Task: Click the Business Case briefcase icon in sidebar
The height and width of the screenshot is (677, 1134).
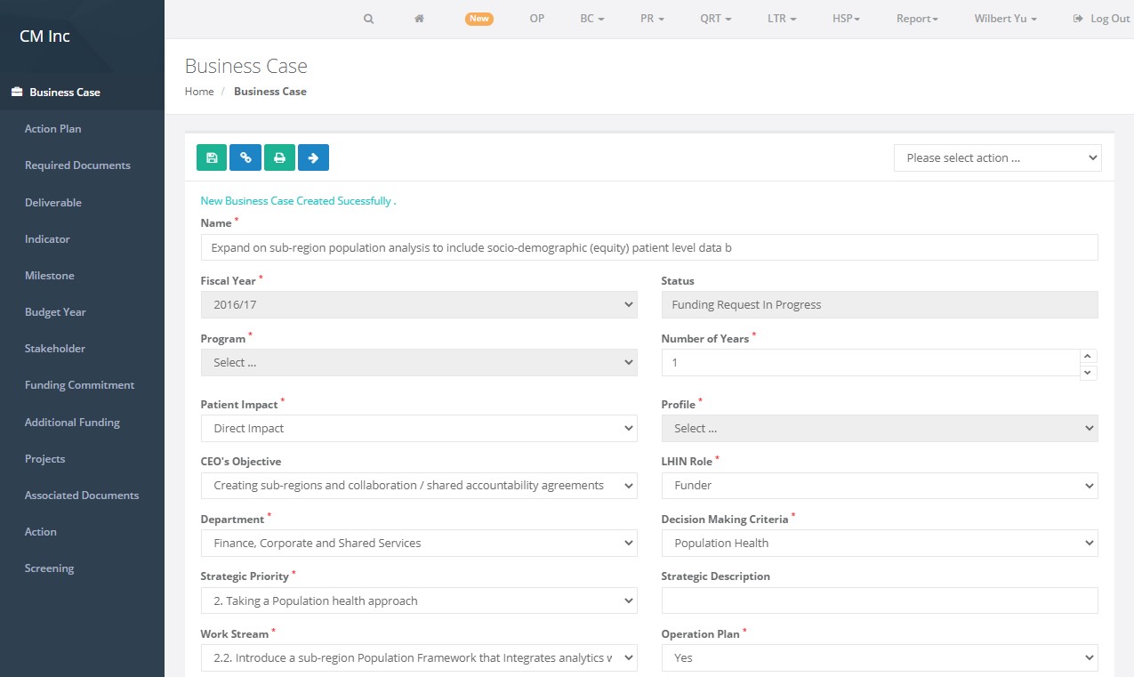Action: [x=17, y=93]
